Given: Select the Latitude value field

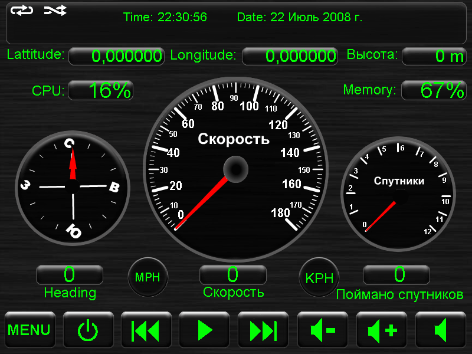Looking at the screenshot, I should click(x=116, y=57).
